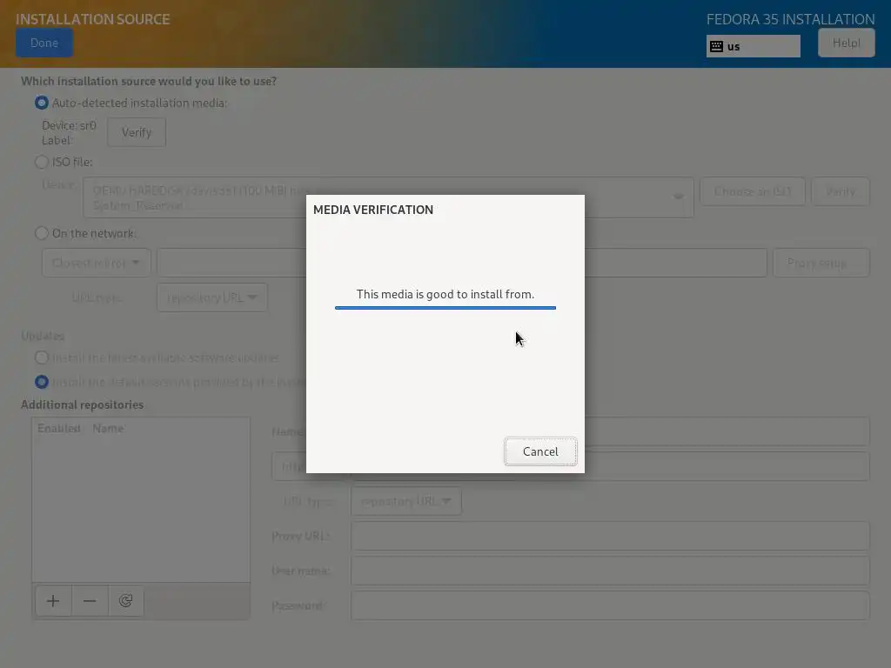
Task: Click the Password input field
Action: coord(610,605)
